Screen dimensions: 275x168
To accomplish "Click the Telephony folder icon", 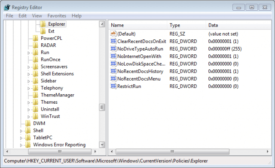I will (x=35, y=88).
